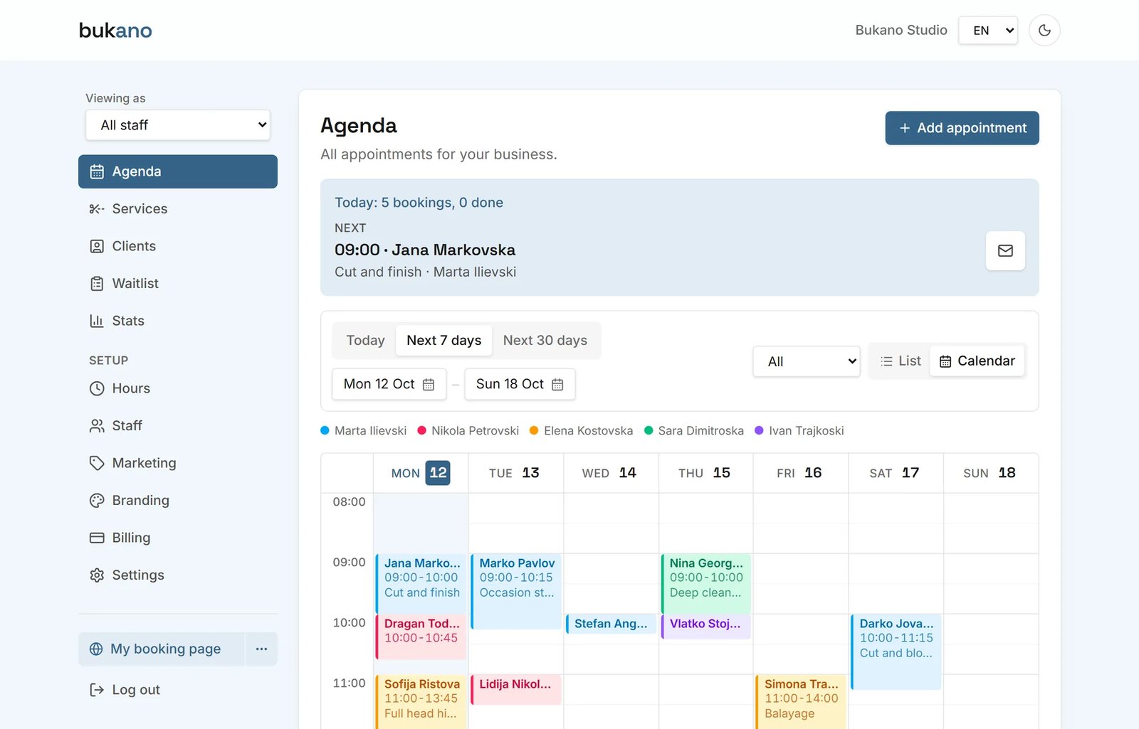Select the Next 30 days tab
This screenshot has width=1139, height=729.
tap(545, 341)
